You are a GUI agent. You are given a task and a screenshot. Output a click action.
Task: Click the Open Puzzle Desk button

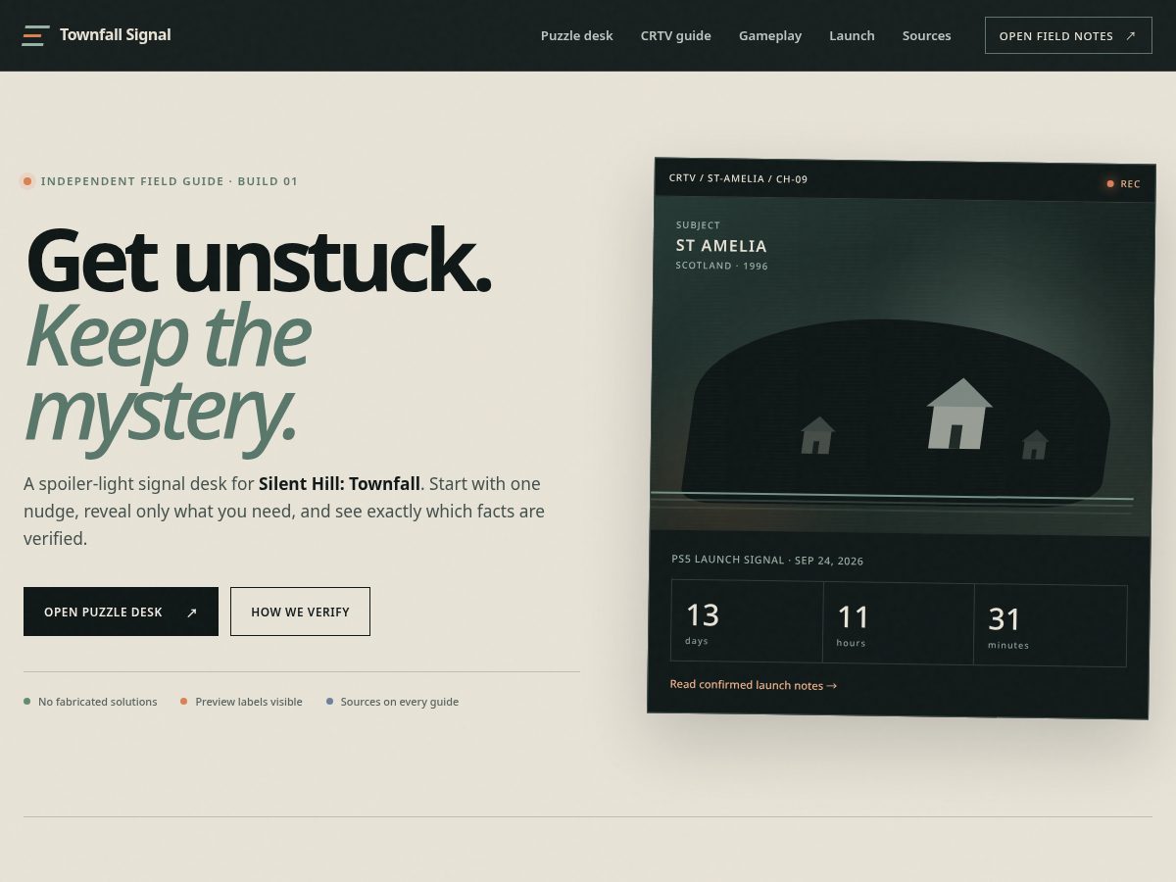coord(121,612)
